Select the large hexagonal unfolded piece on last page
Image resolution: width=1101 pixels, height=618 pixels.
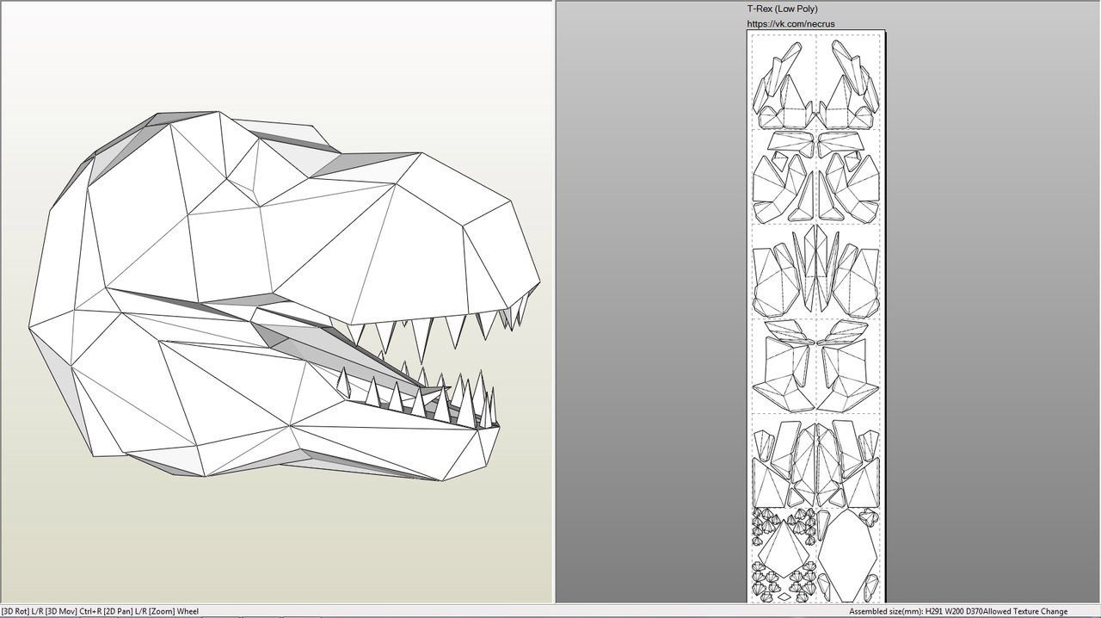849,555
